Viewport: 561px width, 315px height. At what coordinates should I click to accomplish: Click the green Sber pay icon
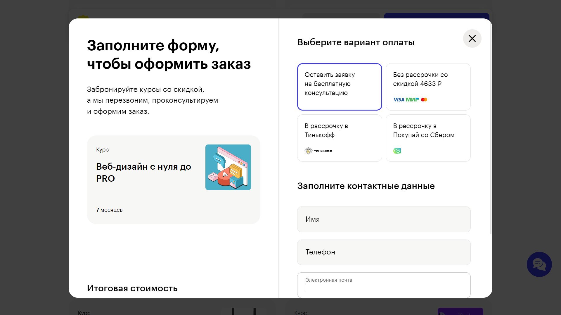click(397, 151)
